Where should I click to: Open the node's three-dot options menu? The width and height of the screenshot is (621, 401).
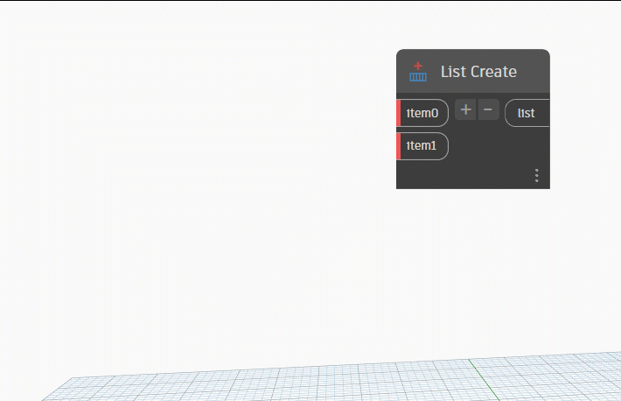point(536,176)
